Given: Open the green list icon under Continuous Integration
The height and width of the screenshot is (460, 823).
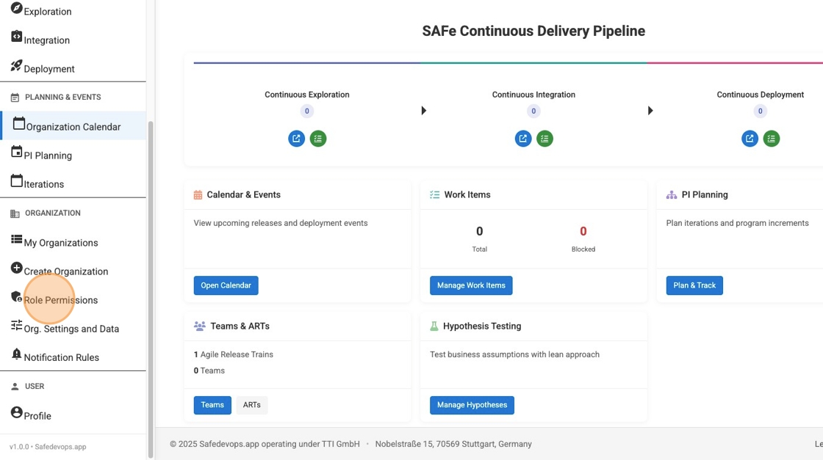Looking at the screenshot, I should click(x=545, y=139).
